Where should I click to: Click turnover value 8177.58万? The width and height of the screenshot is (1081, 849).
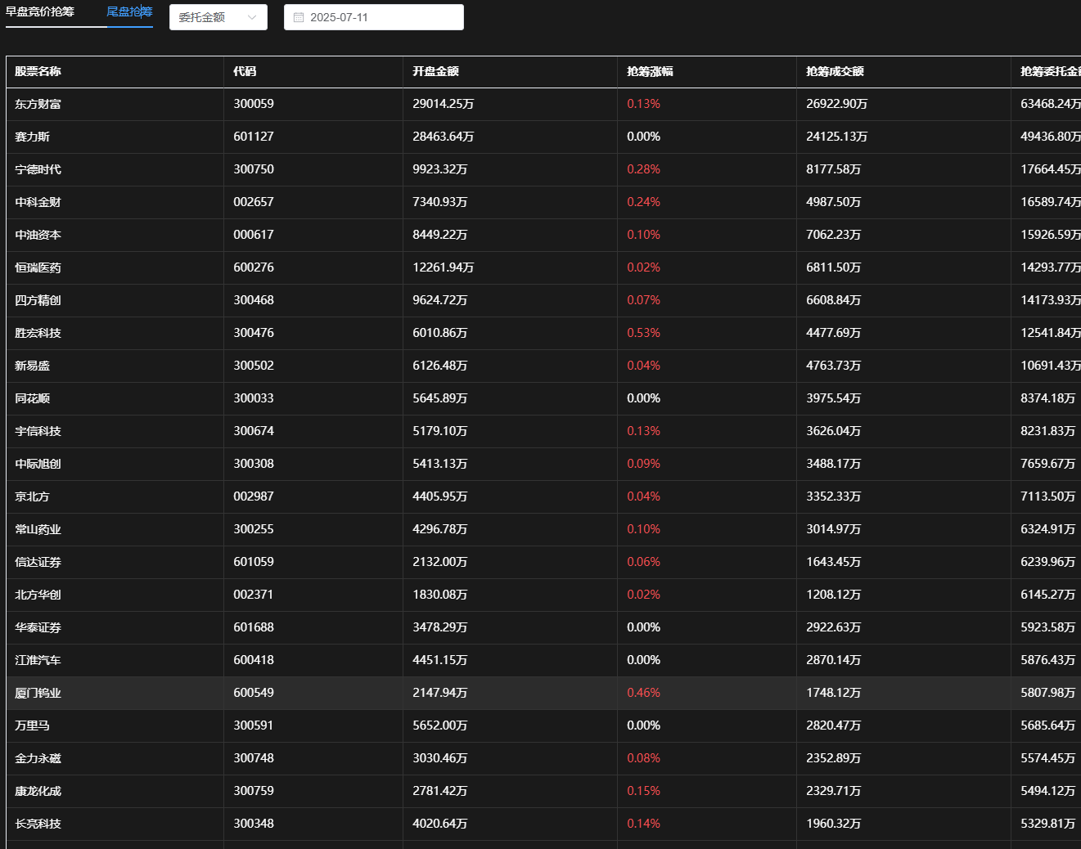pyautogui.click(x=834, y=169)
